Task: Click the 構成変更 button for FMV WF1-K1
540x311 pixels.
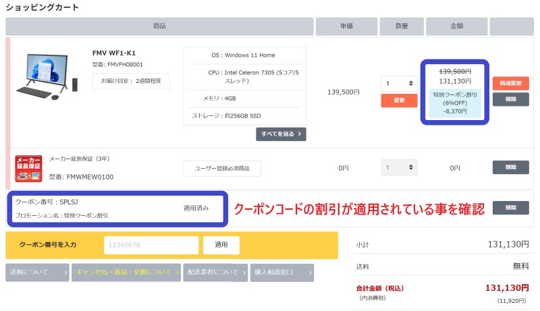Action: (511, 83)
